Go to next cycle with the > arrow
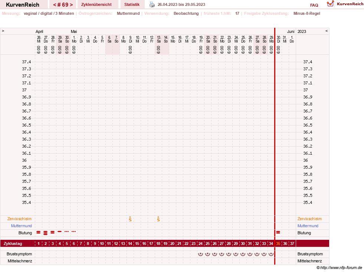The image size is (364, 272). pyautogui.click(x=71, y=5)
